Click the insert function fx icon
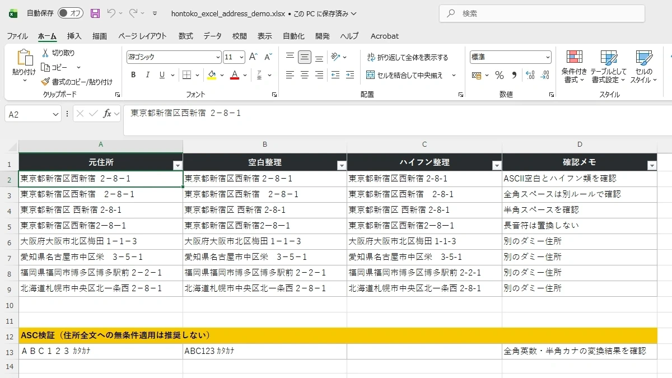Screen dimensions: 672x378 pyautogui.click(x=107, y=114)
